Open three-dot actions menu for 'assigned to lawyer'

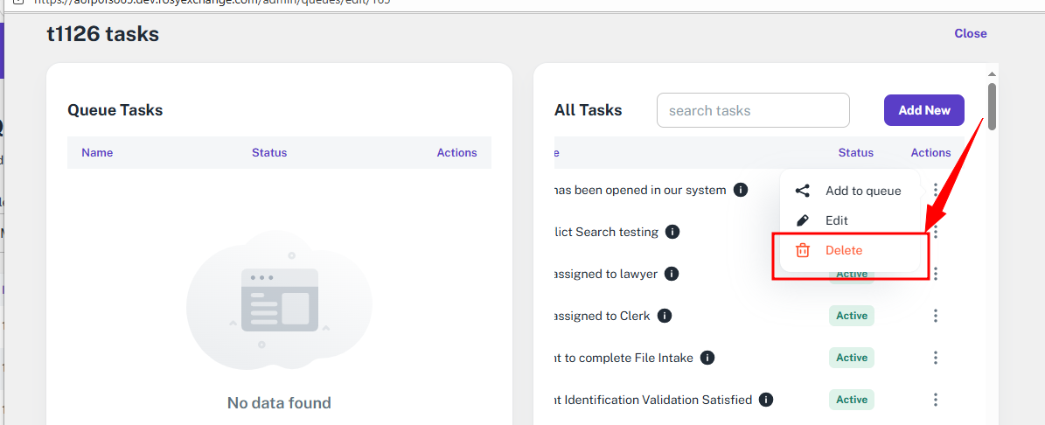tap(936, 274)
